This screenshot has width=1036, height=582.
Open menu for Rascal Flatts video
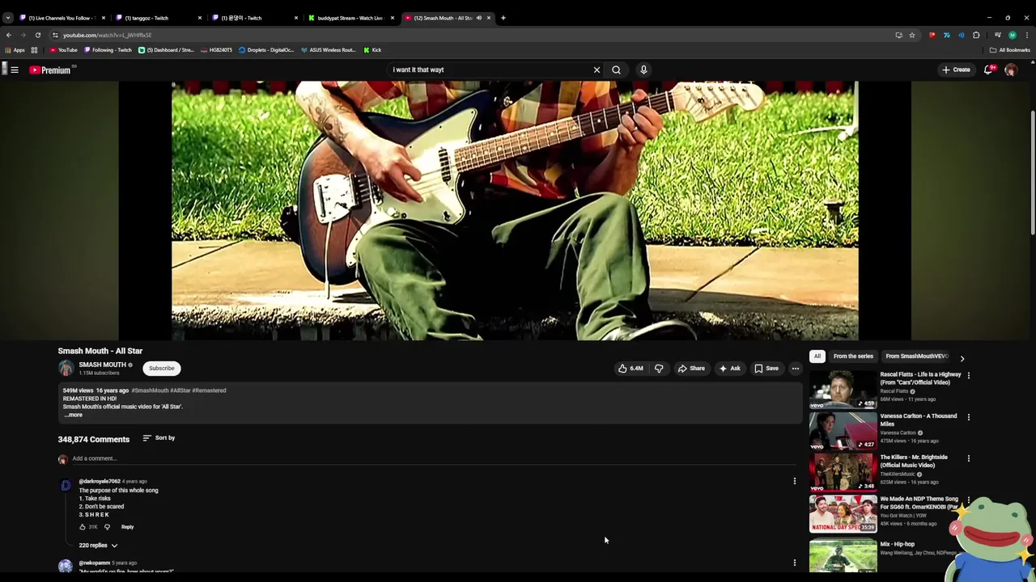point(968,375)
